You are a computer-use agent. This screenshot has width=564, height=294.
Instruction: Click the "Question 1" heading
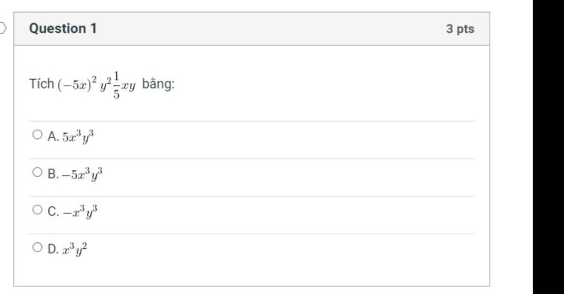tap(63, 29)
